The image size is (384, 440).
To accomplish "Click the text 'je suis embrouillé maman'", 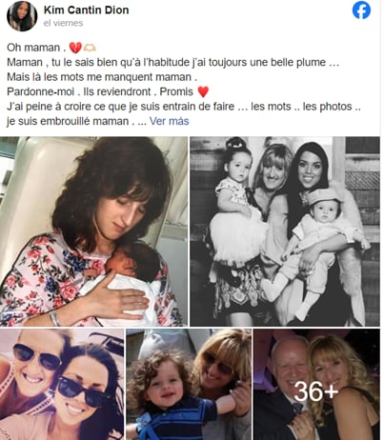I will point(68,121).
